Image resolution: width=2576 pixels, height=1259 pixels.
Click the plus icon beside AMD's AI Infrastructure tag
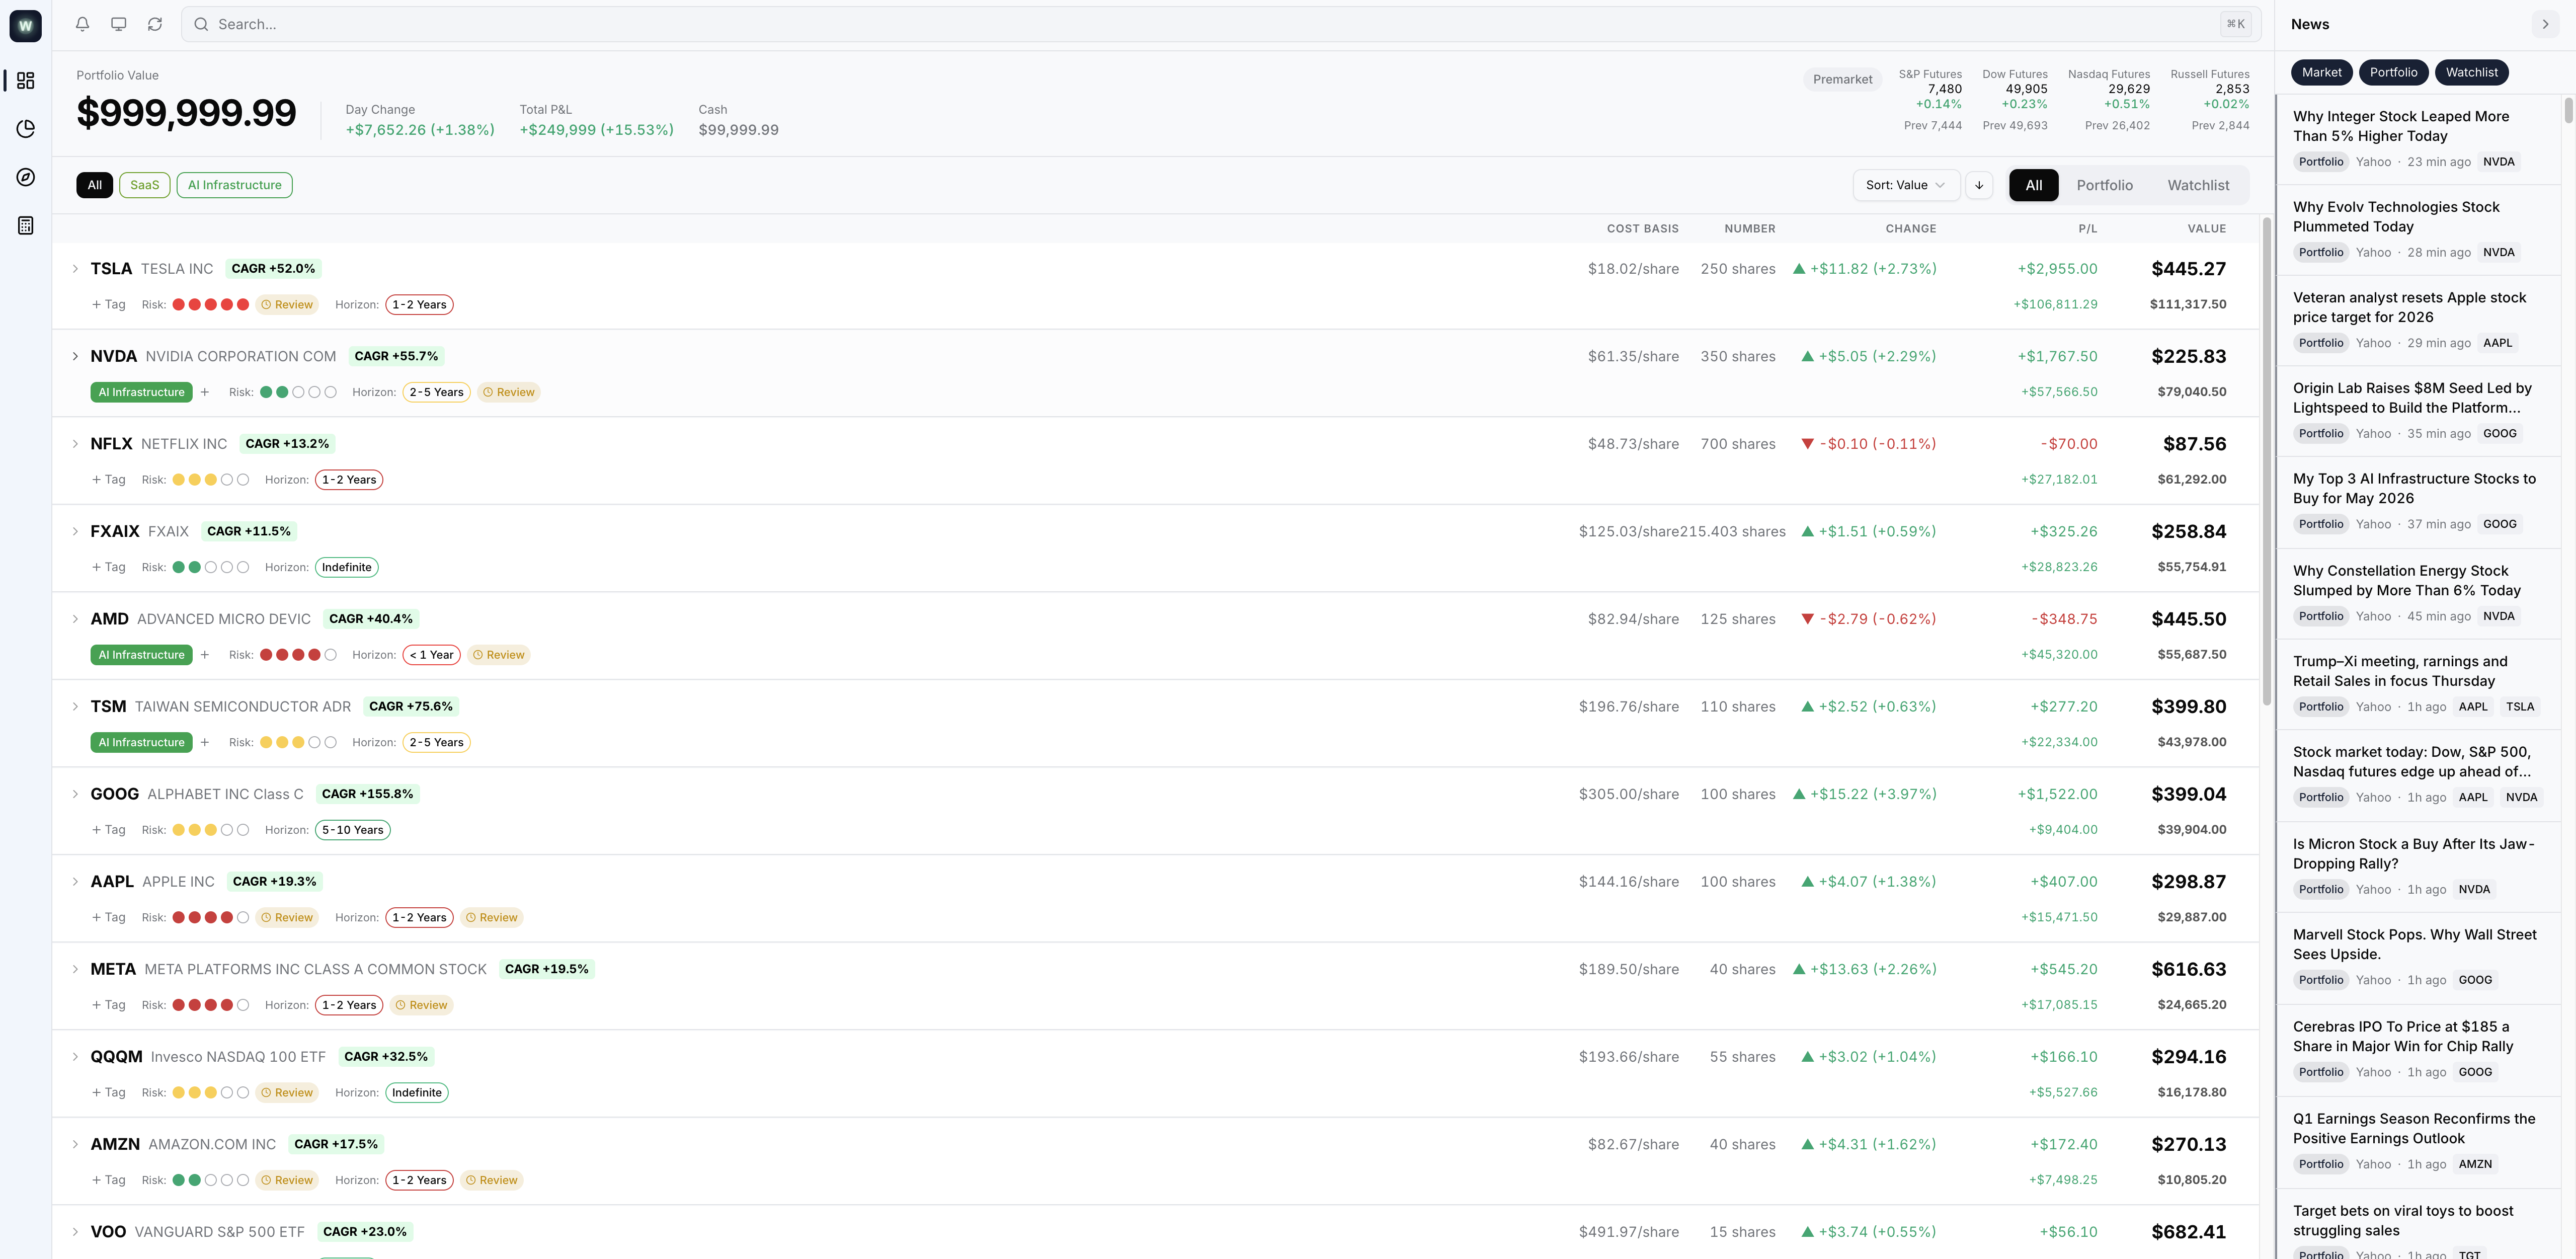point(205,655)
